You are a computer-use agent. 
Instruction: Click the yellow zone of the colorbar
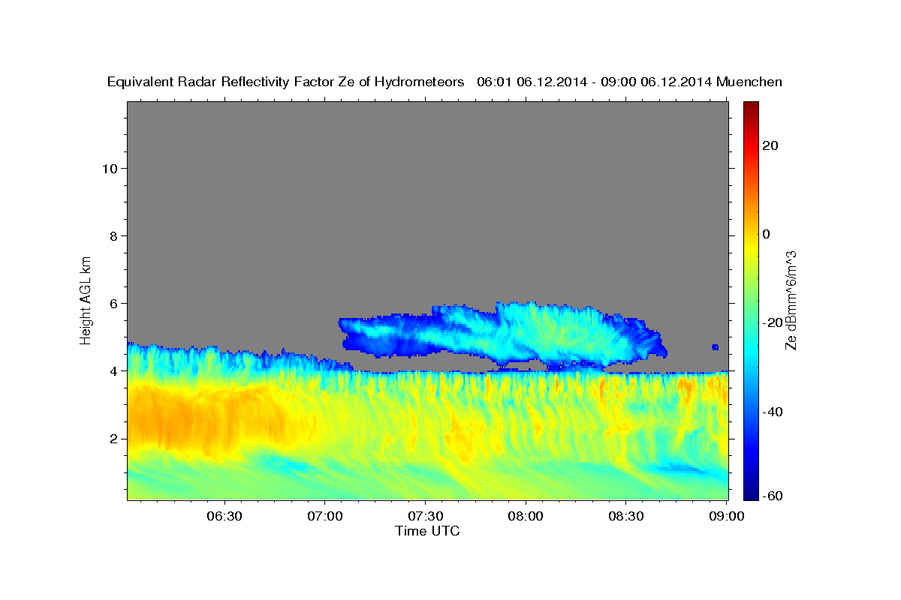point(751,247)
